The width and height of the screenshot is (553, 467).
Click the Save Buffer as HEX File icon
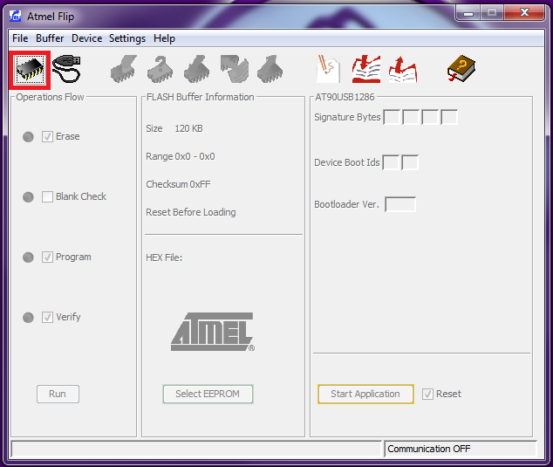click(403, 69)
